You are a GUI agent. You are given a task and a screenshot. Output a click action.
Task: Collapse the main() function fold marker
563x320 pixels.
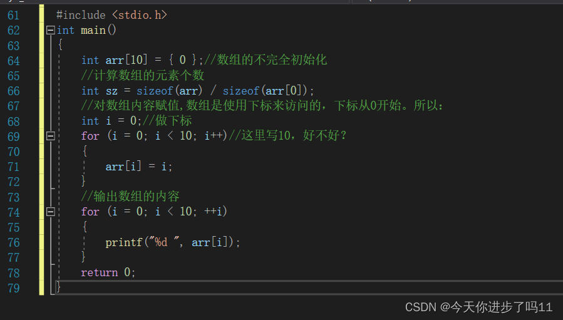(51, 30)
